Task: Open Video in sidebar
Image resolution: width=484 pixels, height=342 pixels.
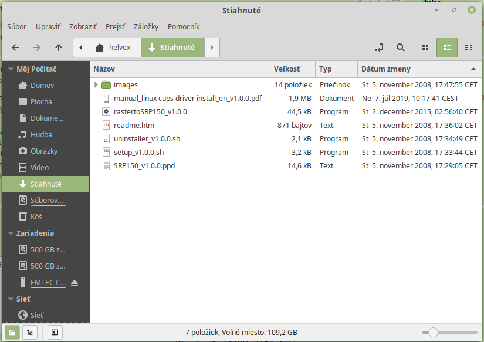Action: [x=46, y=168]
